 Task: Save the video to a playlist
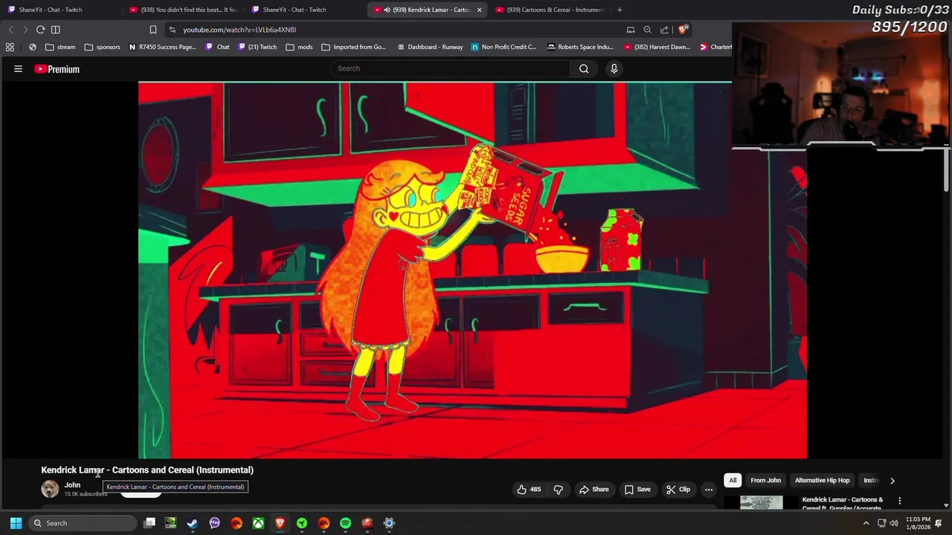pyautogui.click(x=637, y=490)
